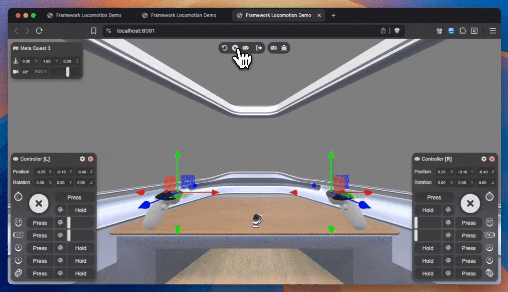Select the reset pose icon in the top toolbar
Image resolution: width=508 pixels, height=292 pixels.
click(x=224, y=48)
